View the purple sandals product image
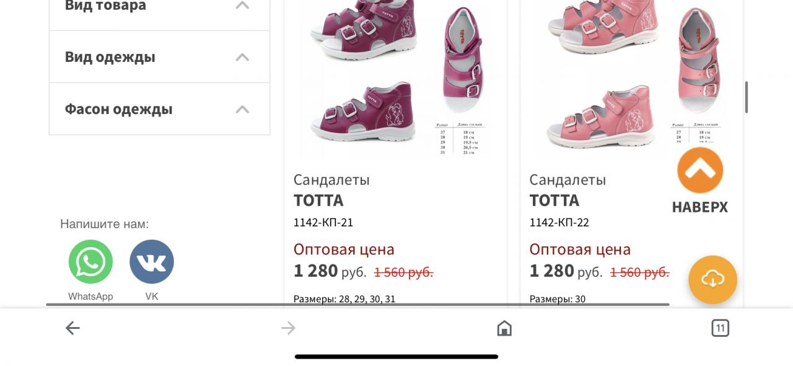 click(x=396, y=77)
